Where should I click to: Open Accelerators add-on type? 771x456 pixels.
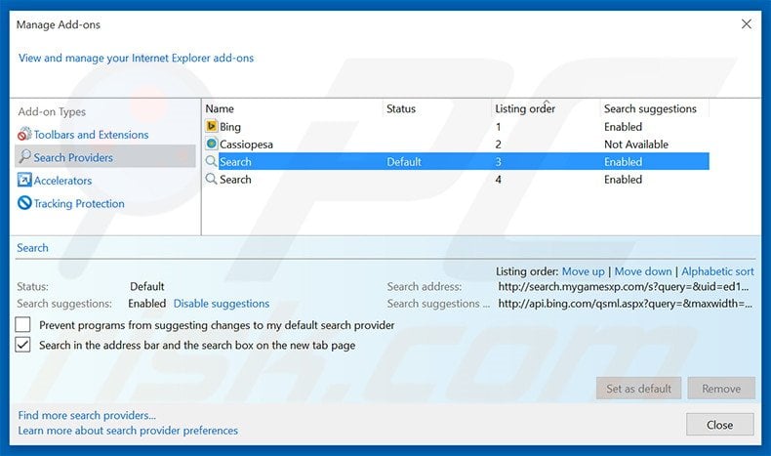click(62, 181)
